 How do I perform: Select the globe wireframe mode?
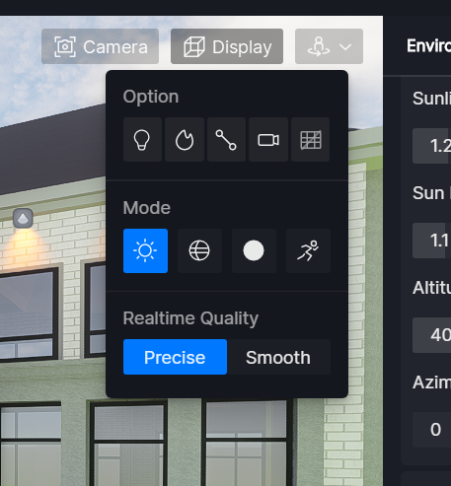click(199, 250)
